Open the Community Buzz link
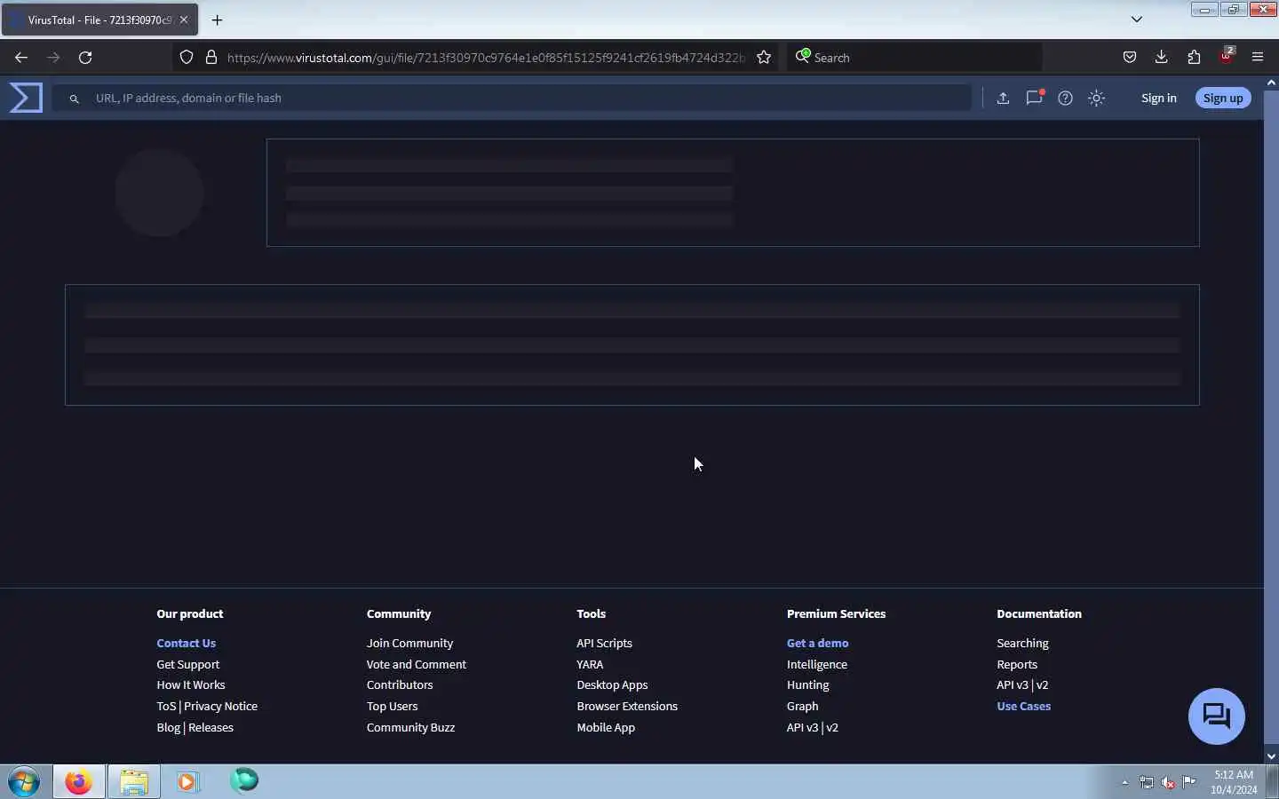Image resolution: width=1279 pixels, height=799 pixels. click(410, 728)
